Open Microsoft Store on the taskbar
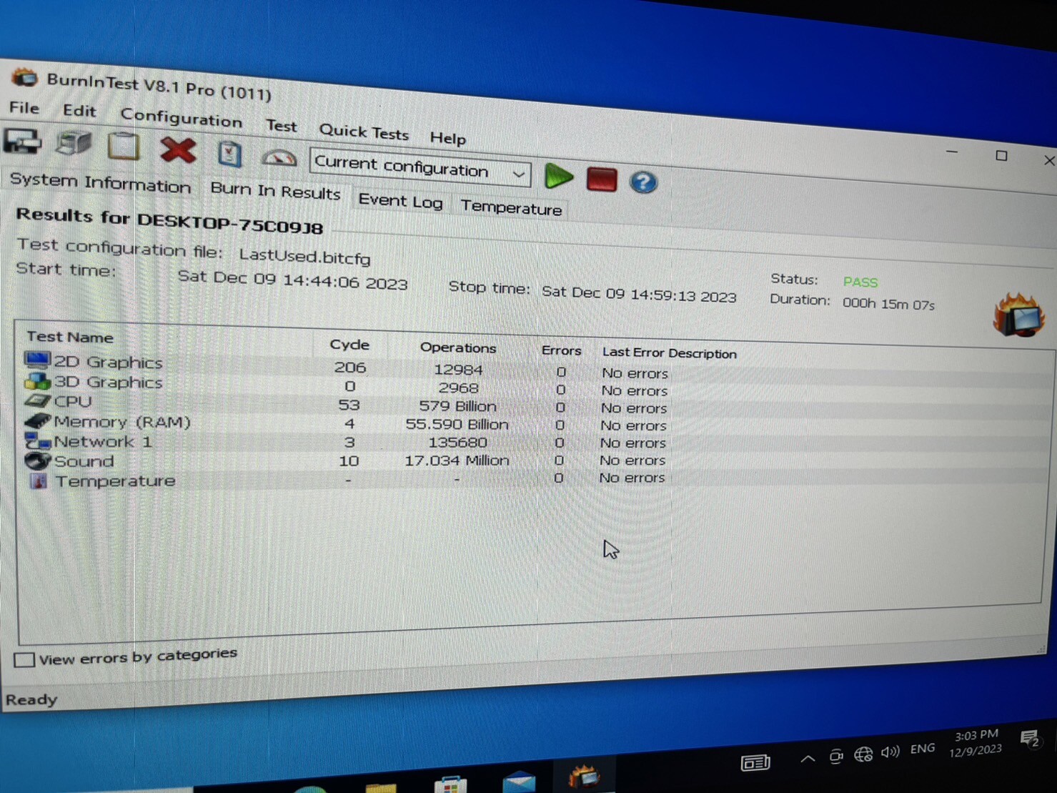Viewport: 1057px width, 793px height. point(450,784)
